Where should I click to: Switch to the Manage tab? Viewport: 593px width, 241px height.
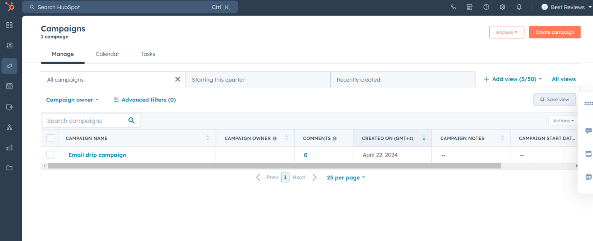[63, 54]
